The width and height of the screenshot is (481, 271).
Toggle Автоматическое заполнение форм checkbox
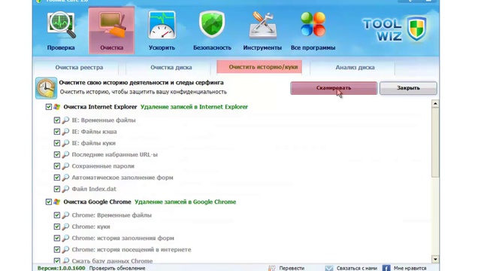[x=57, y=178]
